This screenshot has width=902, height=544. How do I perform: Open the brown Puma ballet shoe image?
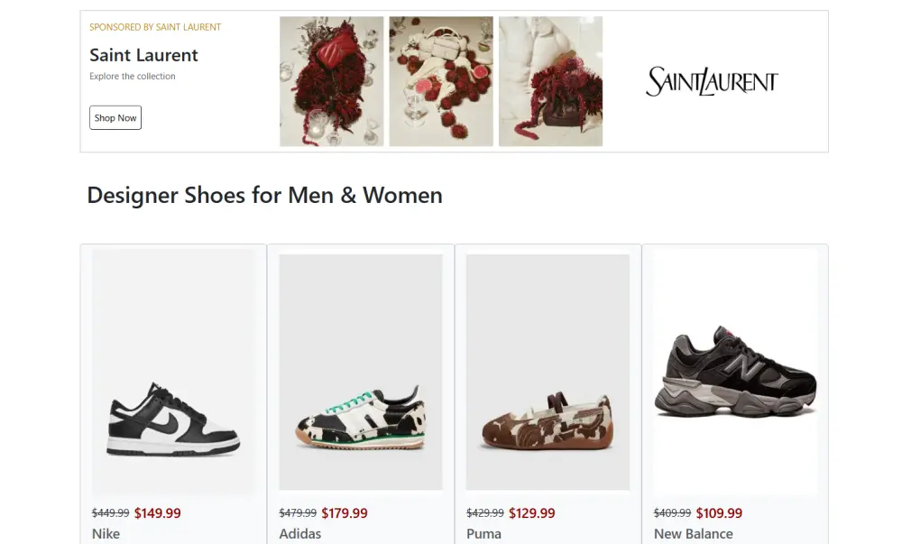coord(548,372)
